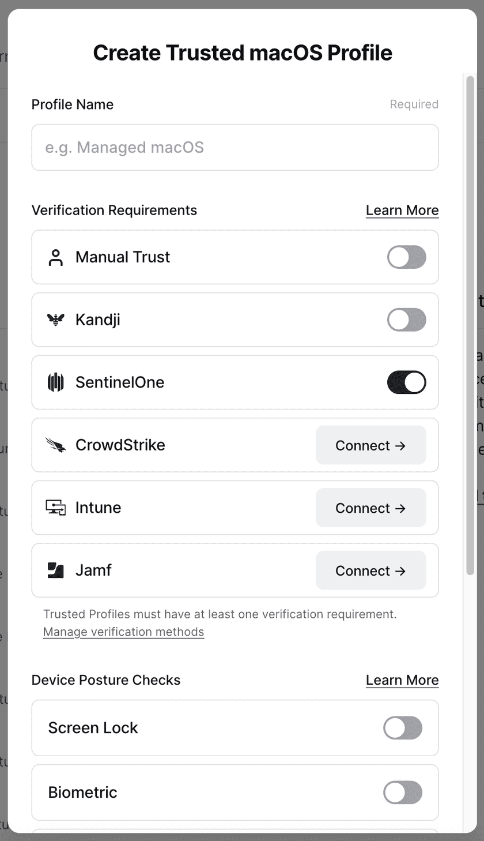
Task: Focus the Profile Name input field
Action: click(235, 148)
